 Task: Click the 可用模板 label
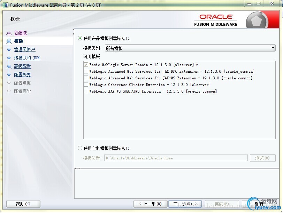coord(92,57)
